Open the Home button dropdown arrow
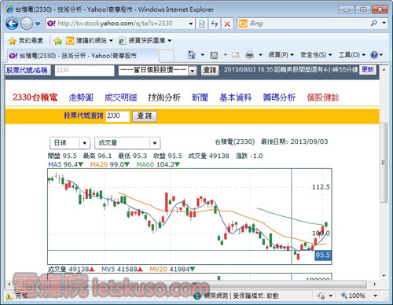The image size is (393, 305). pyautogui.click(x=203, y=55)
